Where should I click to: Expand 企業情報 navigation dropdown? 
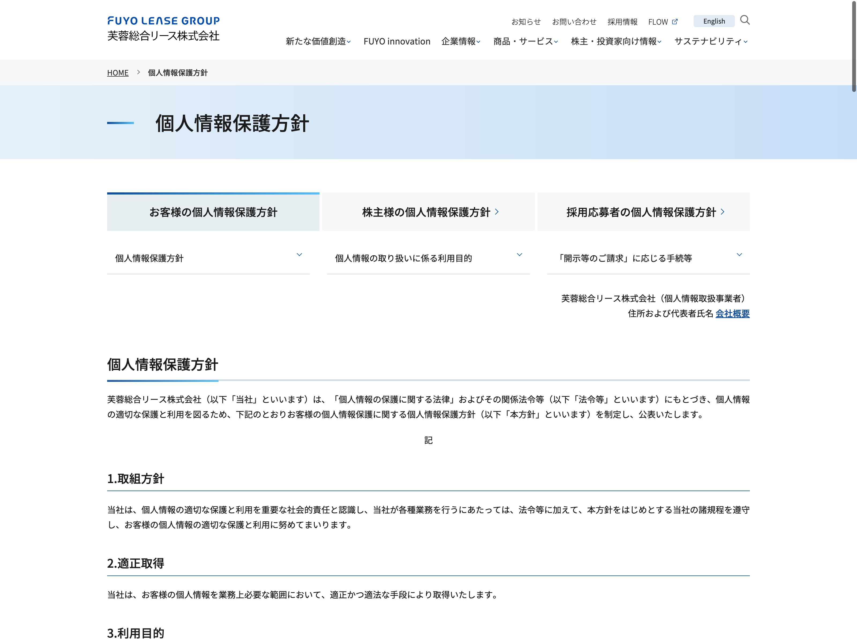click(x=461, y=42)
